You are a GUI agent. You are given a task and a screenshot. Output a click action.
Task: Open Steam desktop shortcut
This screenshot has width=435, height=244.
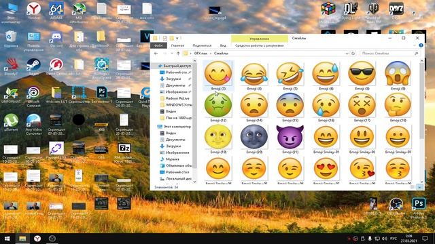tap(33, 67)
